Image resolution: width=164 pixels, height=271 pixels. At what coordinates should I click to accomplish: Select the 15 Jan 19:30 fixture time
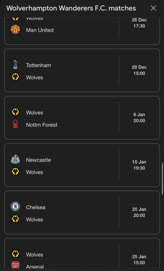coord(139,165)
